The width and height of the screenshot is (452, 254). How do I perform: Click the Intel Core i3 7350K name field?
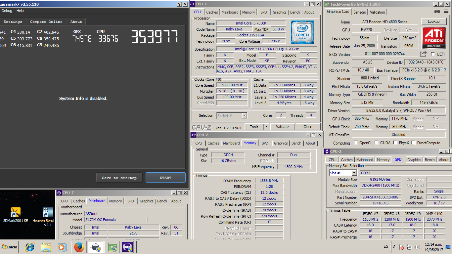[251, 23]
